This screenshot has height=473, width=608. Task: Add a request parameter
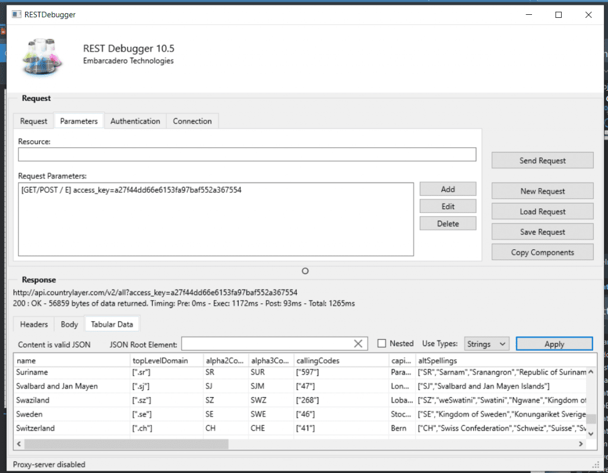448,189
